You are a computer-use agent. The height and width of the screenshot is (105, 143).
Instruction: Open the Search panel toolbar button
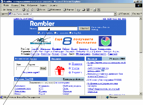[41, 10]
